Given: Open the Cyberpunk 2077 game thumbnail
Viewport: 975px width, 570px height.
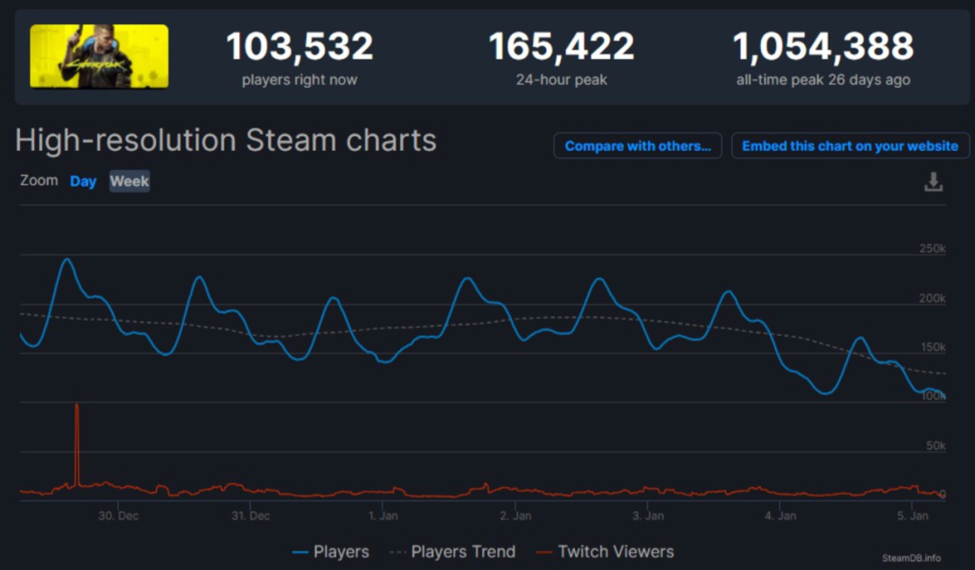Looking at the screenshot, I should [99, 56].
